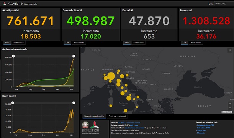Click the Sicily bubble on the map

tap(126, 111)
